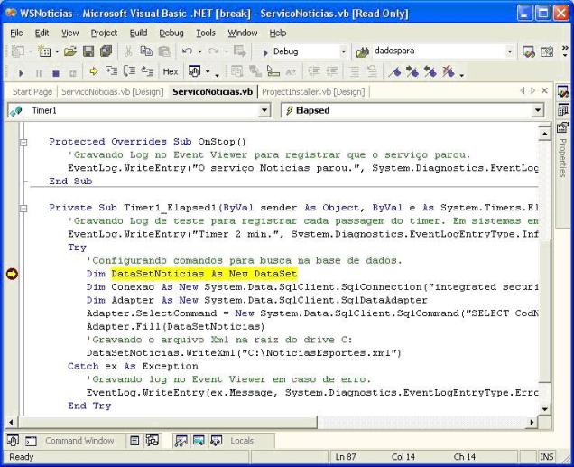Open the Properties side panel tab
The height and width of the screenshot is (467, 574).
(563, 157)
